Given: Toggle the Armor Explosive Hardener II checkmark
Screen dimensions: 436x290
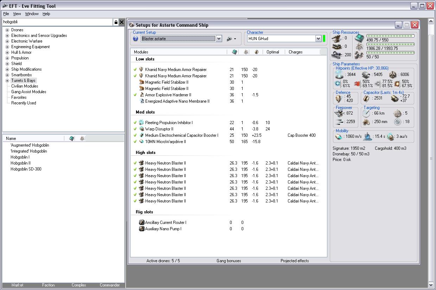Looking at the screenshot, I should tap(135, 95).
